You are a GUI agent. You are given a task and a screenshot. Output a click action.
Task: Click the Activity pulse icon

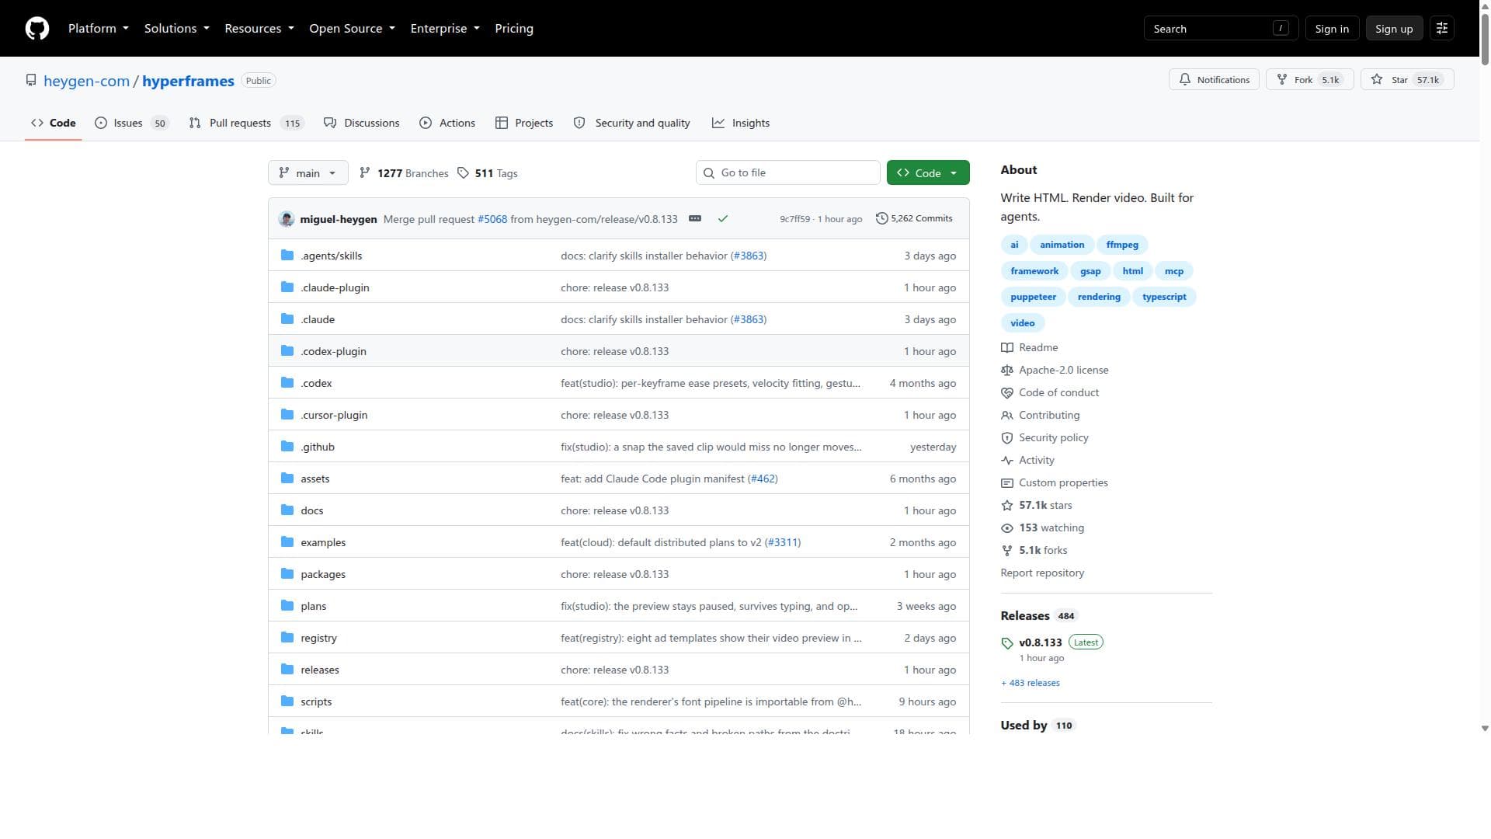(1007, 461)
